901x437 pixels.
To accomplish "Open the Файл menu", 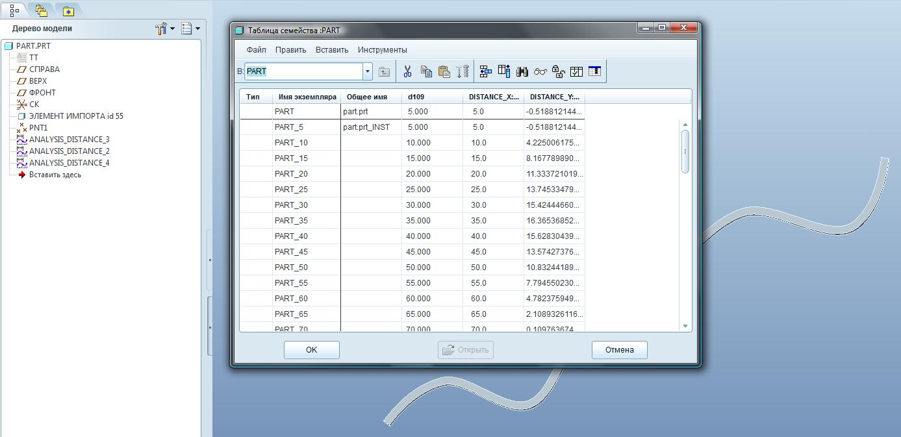I will (x=256, y=50).
